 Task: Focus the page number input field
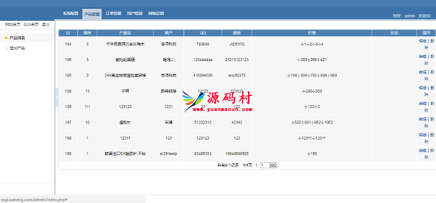click(265, 165)
